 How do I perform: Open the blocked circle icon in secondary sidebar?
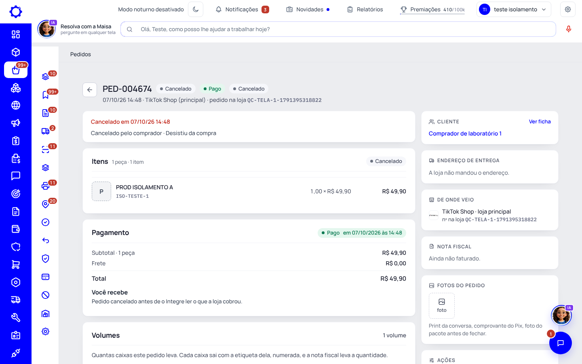46,295
